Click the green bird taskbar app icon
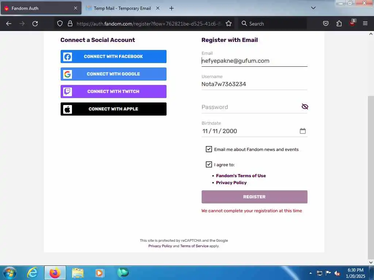The width and height of the screenshot is (374, 280). (x=123, y=272)
